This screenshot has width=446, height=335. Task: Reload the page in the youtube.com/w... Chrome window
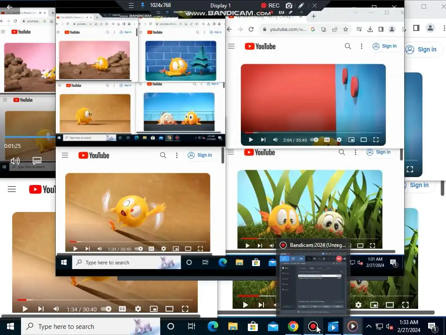[x=251, y=29]
